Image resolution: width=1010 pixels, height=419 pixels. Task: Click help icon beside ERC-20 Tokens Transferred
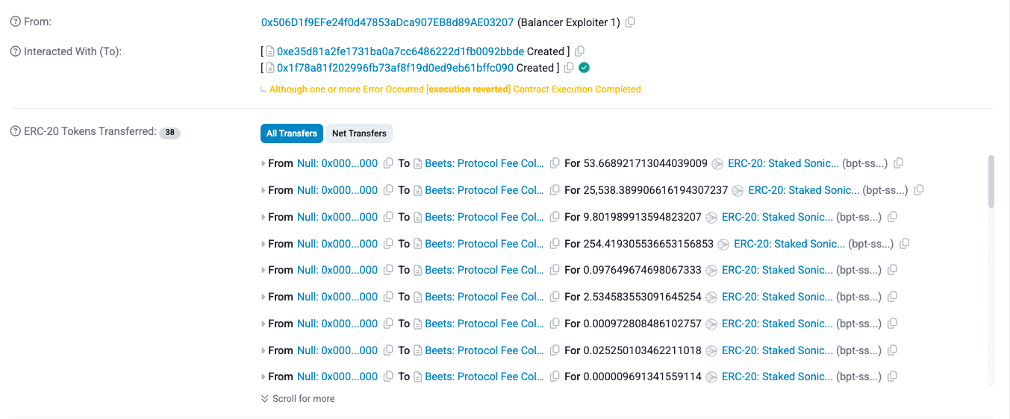[x=15, y=131]
